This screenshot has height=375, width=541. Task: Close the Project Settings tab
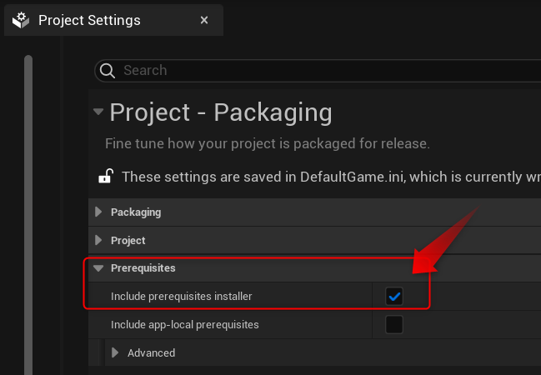click(204, 20)
